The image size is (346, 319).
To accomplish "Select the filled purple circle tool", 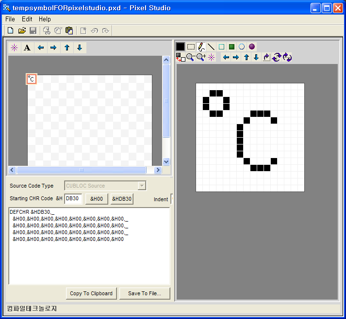I will (252, 47).
